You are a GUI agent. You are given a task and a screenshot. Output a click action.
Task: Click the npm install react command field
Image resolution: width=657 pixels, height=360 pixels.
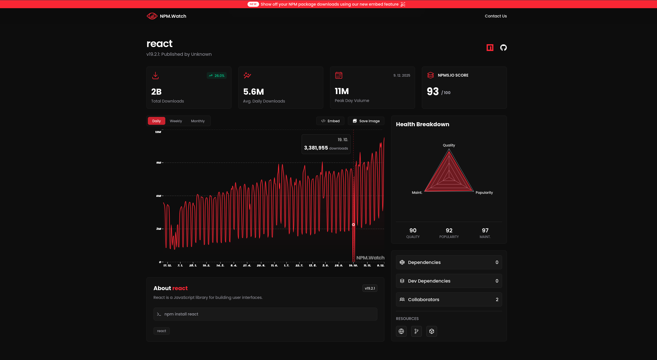click(x=265, y=314)
